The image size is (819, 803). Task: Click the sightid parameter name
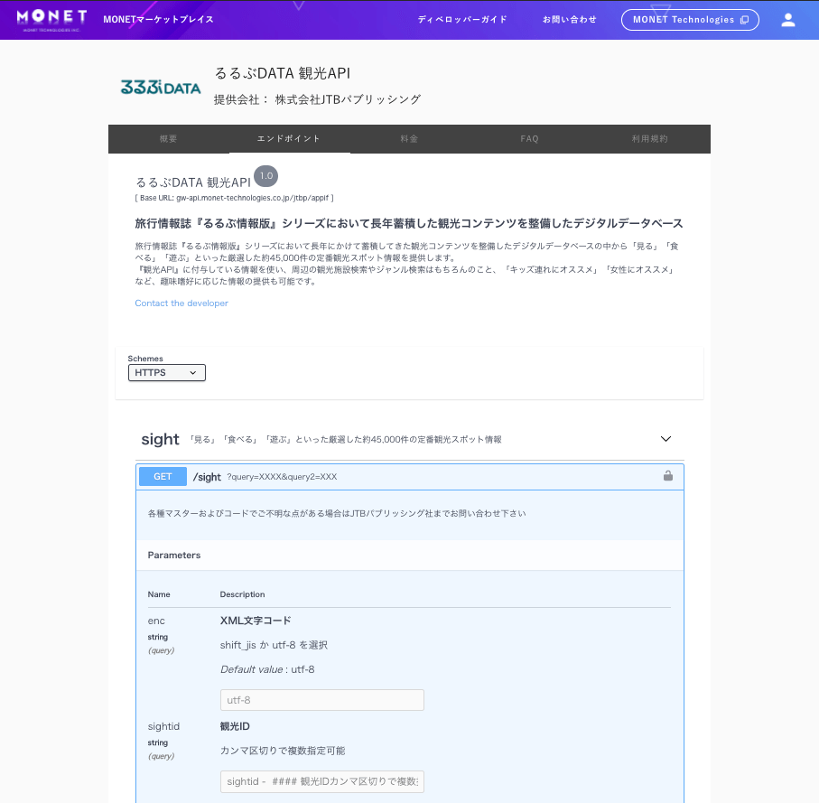[x=163, y=726]
